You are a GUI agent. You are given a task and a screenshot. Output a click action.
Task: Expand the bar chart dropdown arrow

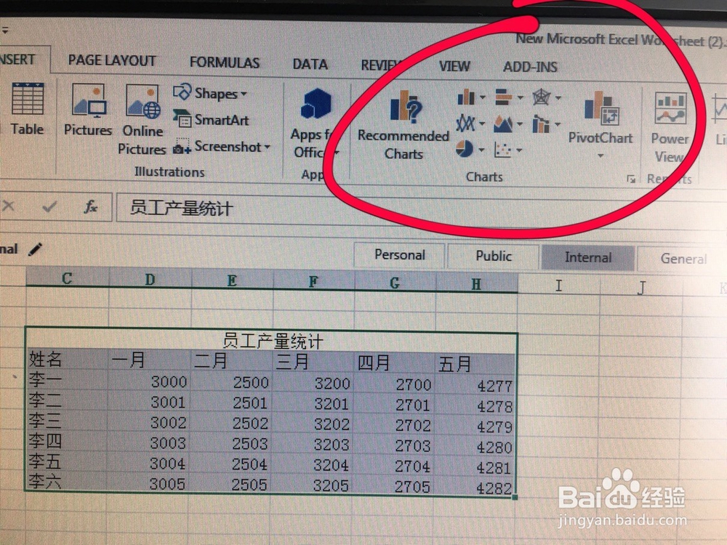[521, 97]
